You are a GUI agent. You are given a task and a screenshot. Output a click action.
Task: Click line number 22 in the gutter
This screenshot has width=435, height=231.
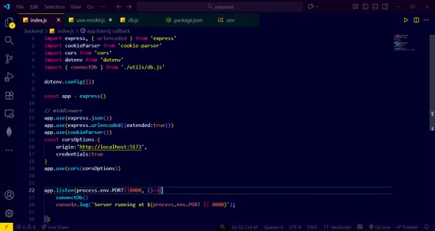[31, 190]
